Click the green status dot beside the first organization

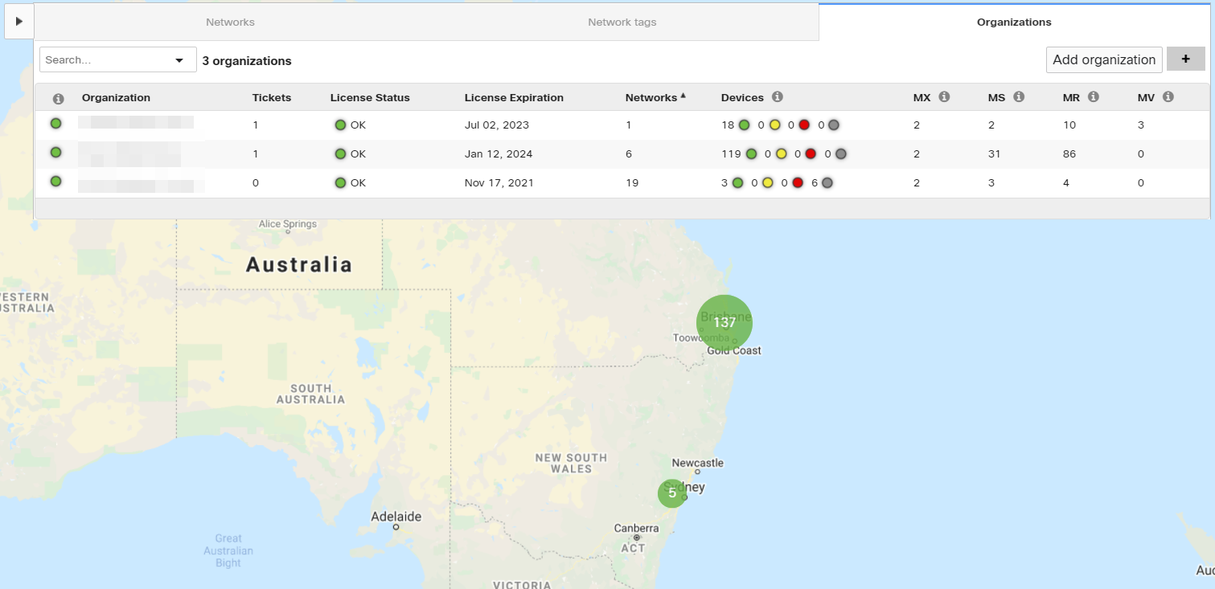(55, 124)
